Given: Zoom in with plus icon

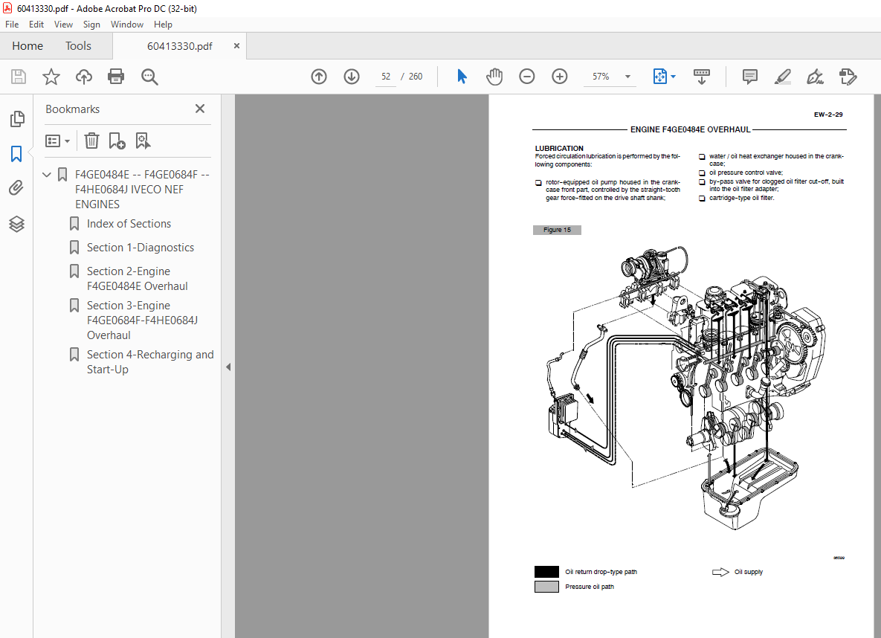Looking at the screenshot, I should pyautogui.click(x=560, y=77).
